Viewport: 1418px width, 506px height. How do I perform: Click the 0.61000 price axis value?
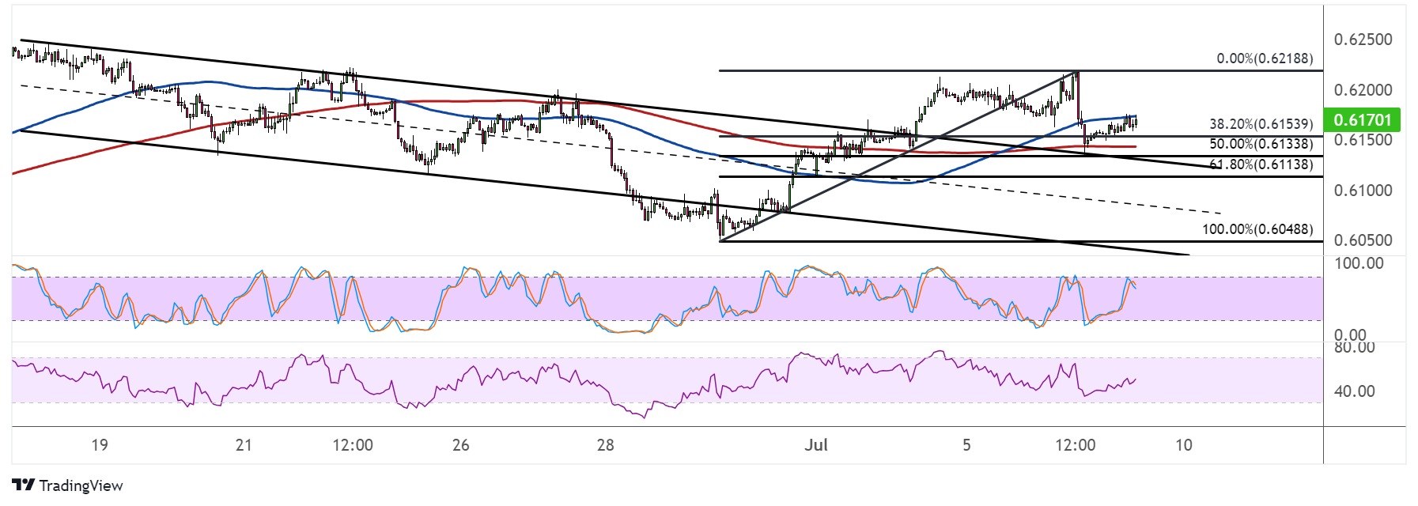pos(1363,191)
